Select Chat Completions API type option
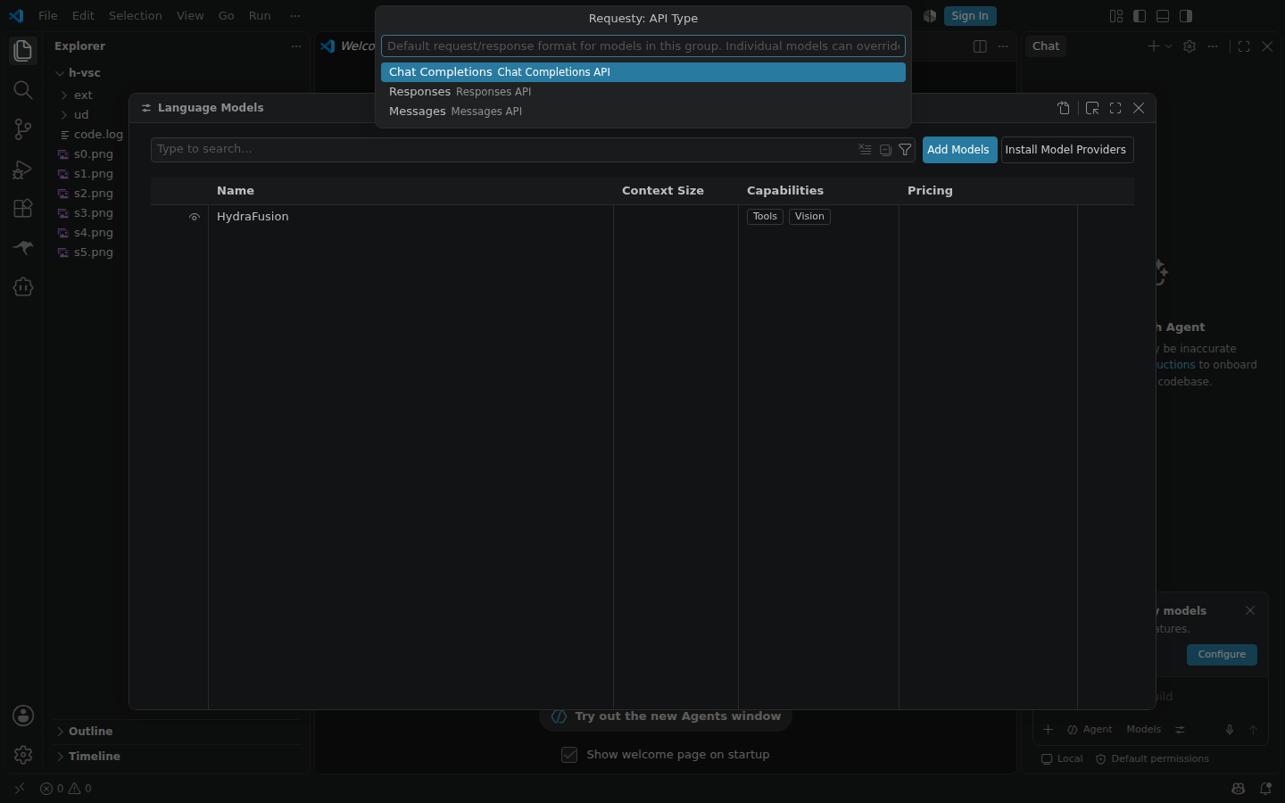The image size is (1285, 803). (x=643, y=72)
